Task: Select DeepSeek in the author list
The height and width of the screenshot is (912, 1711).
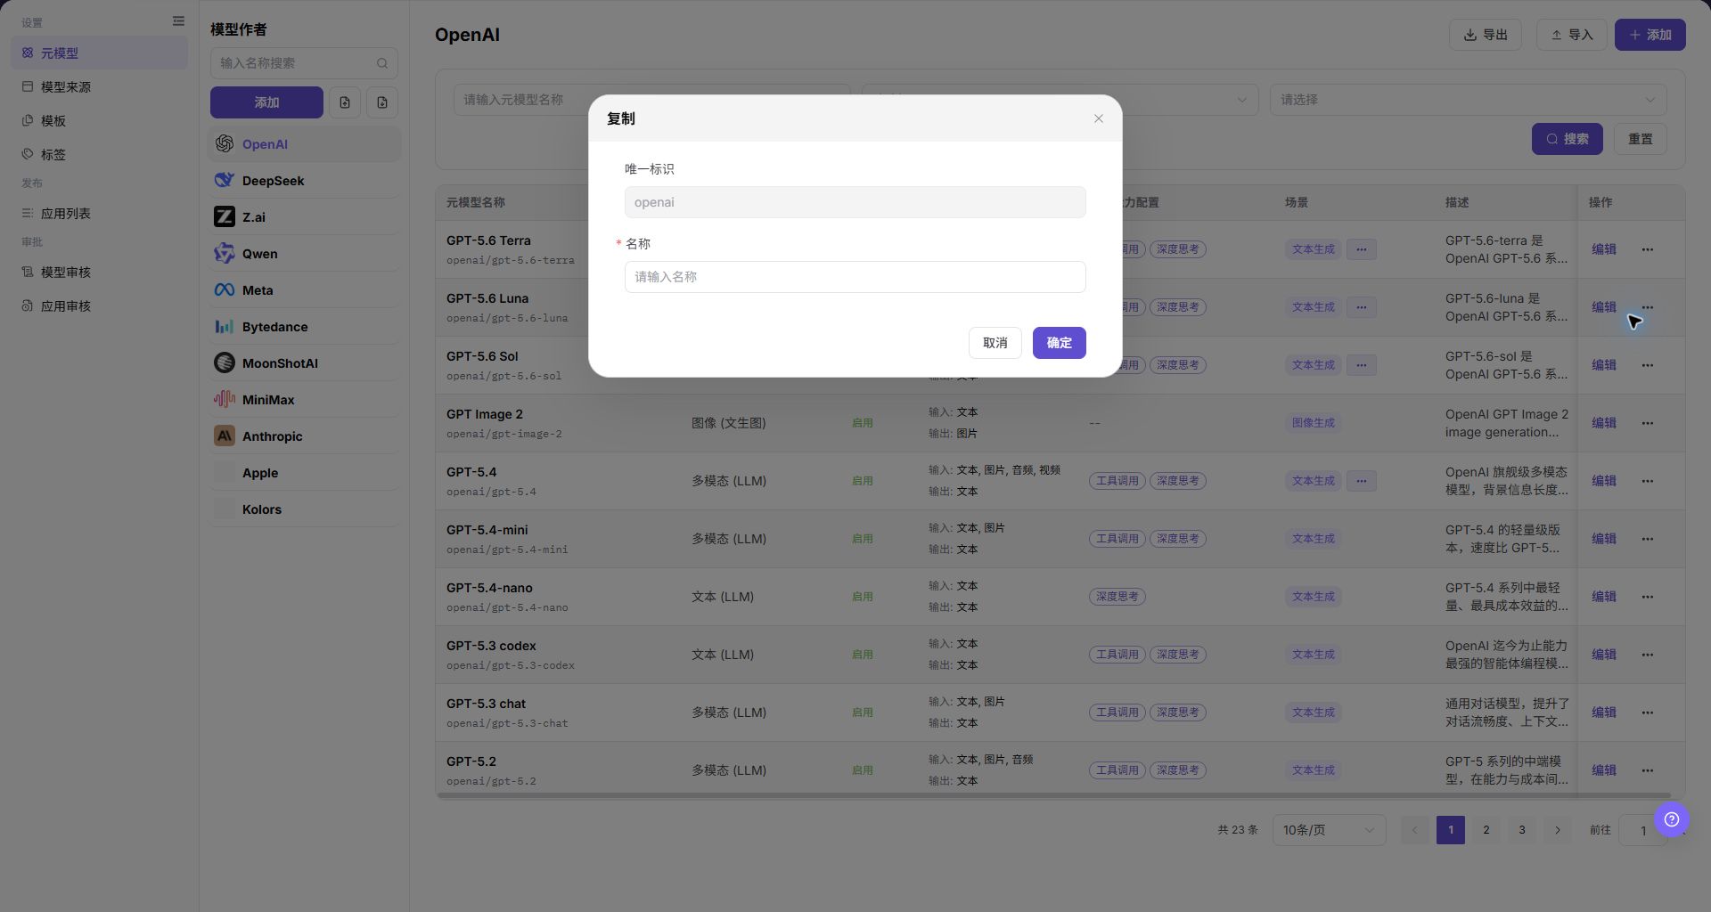Action: pos(305,181)
